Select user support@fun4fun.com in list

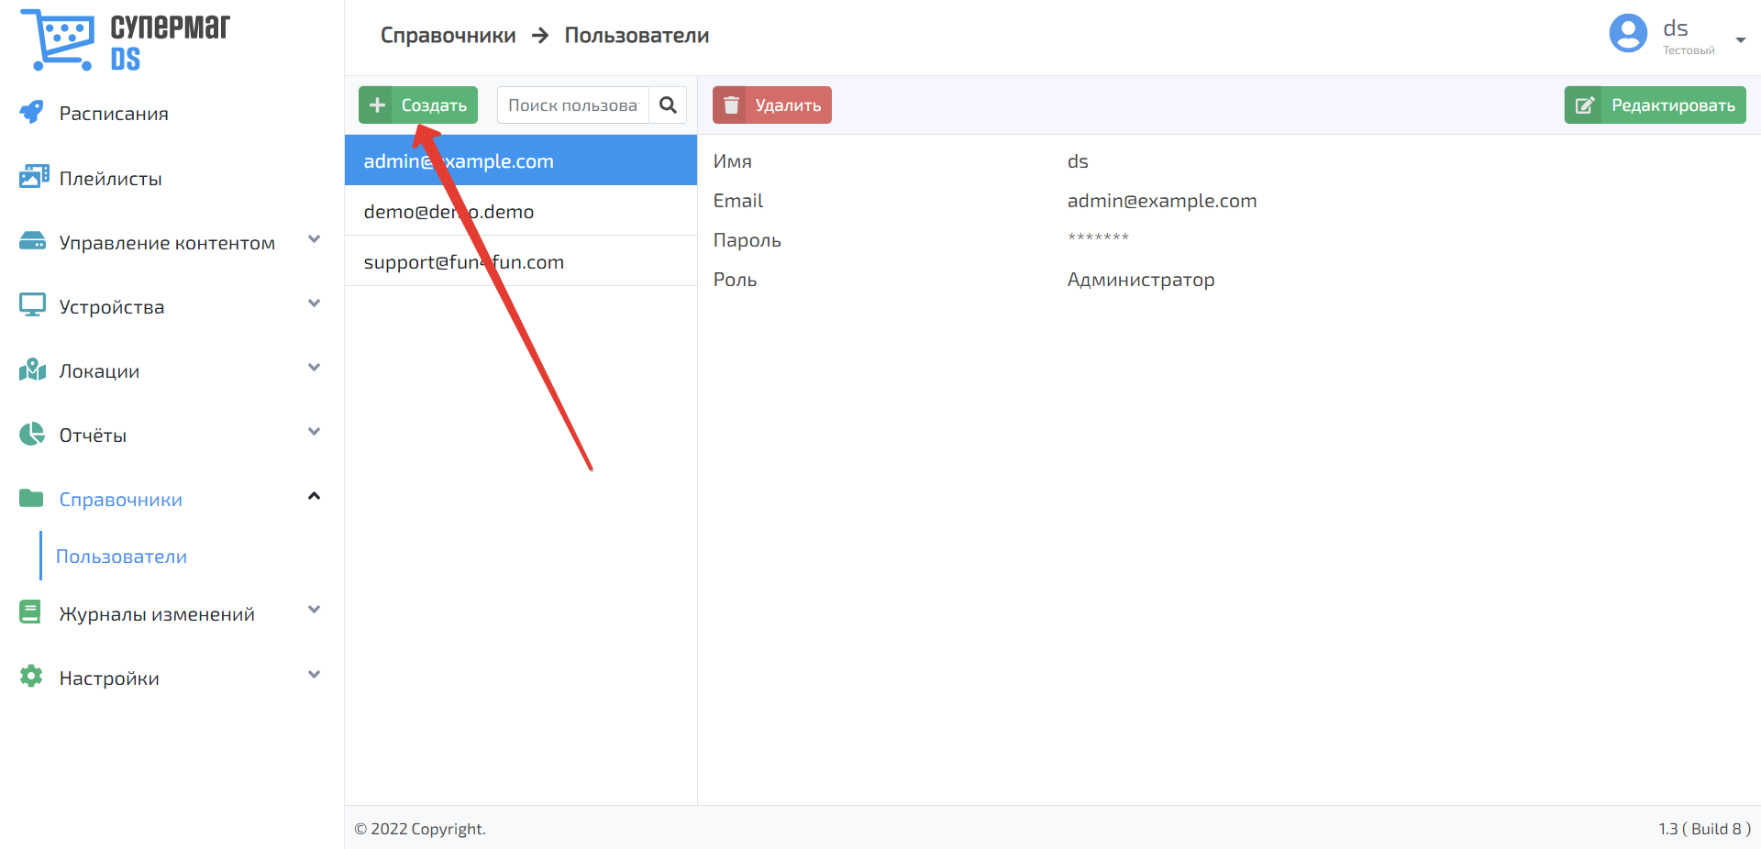[521, 261]
